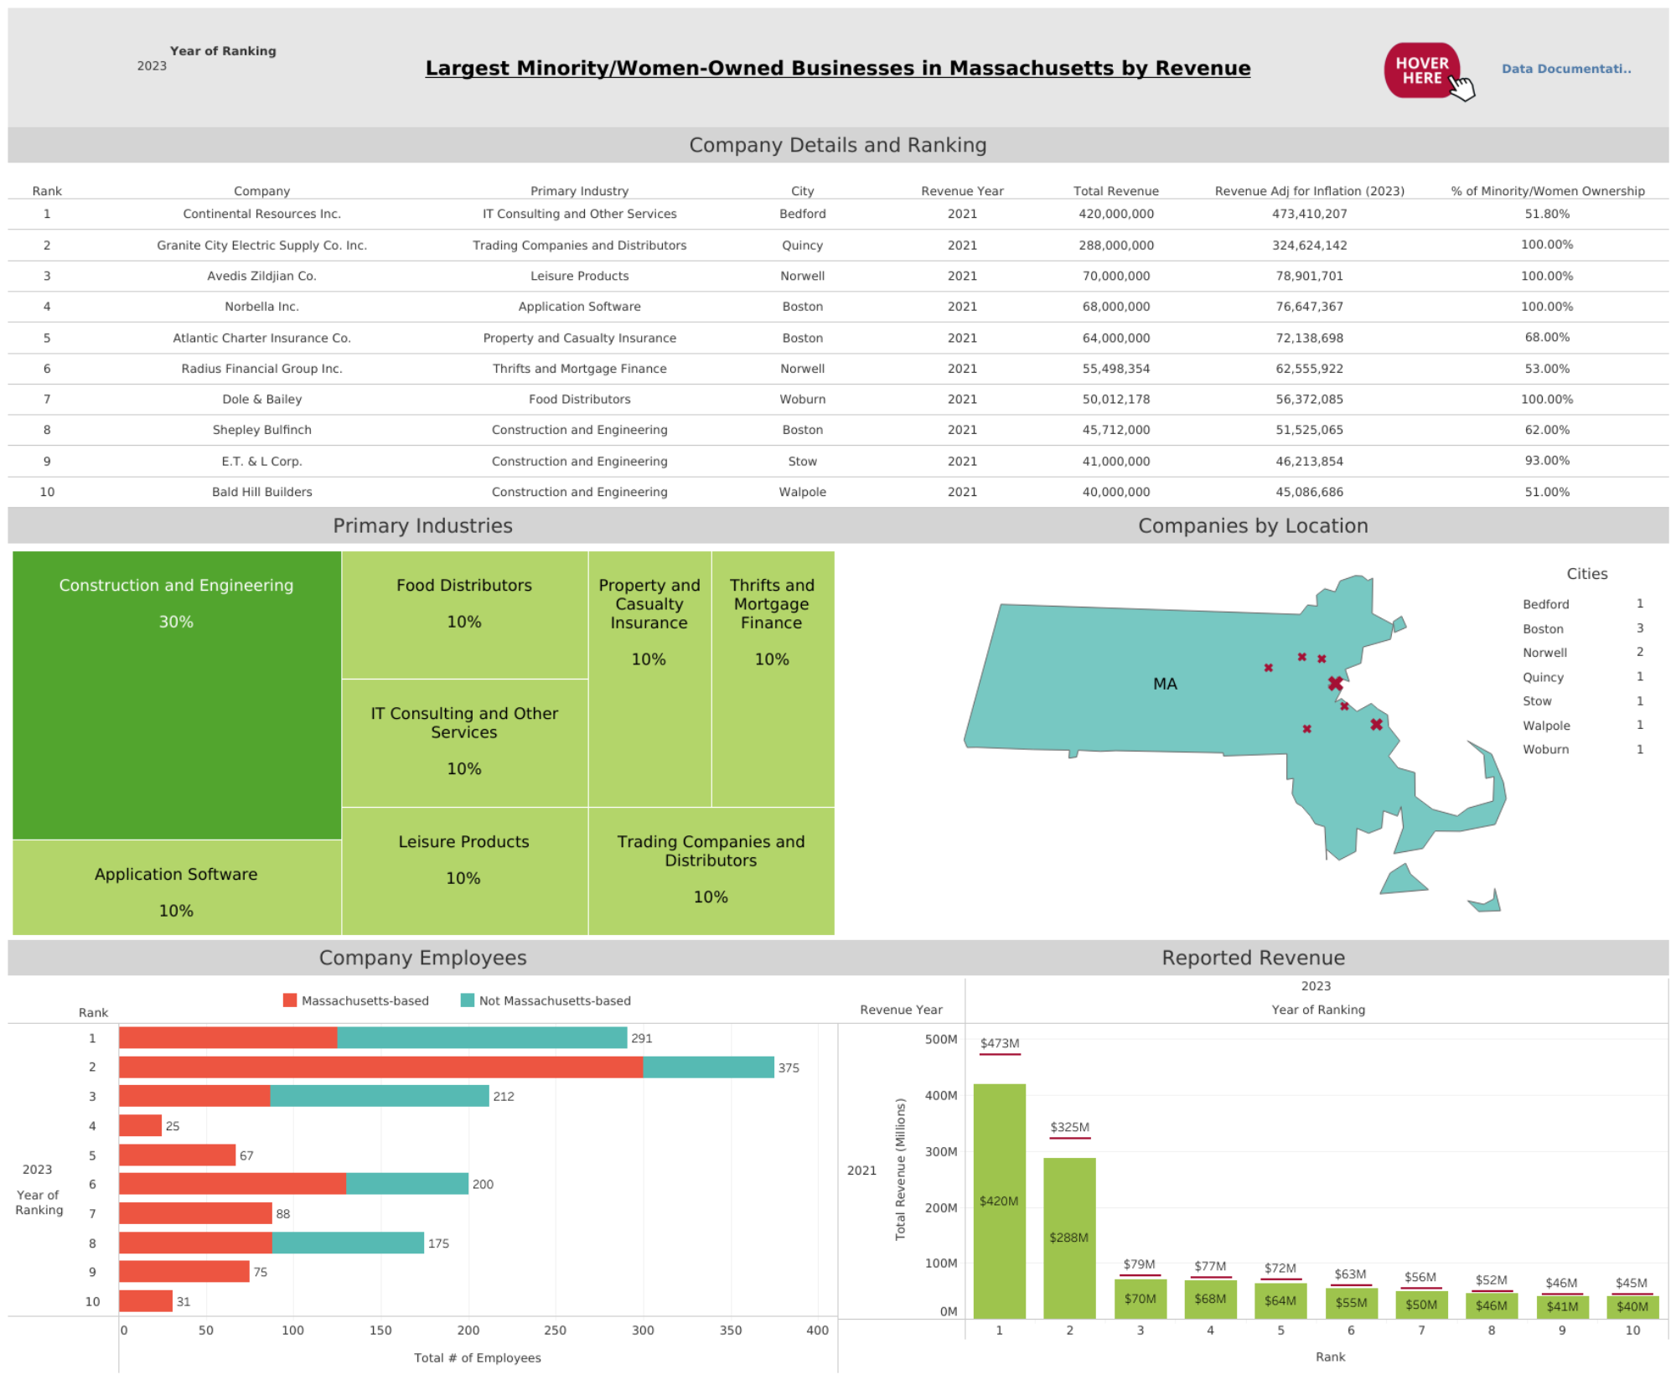Screen dimensions: 1676x1385
Task: Click the $473M inflation-adjusted marker
Action: tap(999, 1054)
